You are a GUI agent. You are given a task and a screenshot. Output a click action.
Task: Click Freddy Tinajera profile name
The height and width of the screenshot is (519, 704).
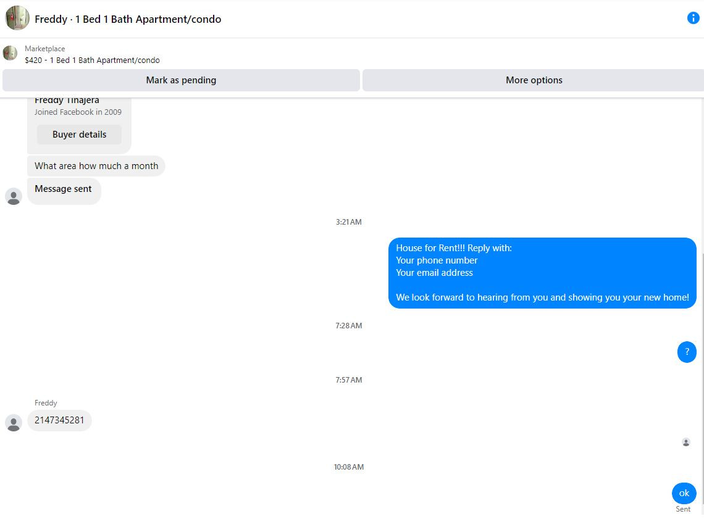[x=67, y=100]
